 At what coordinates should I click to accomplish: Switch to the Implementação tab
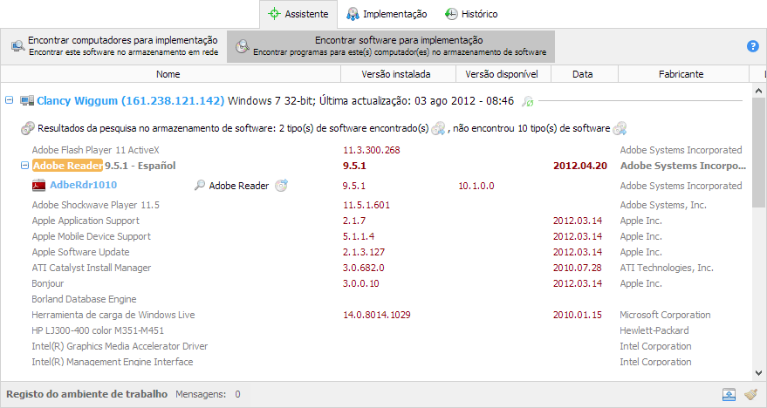(x=386, y=14)
